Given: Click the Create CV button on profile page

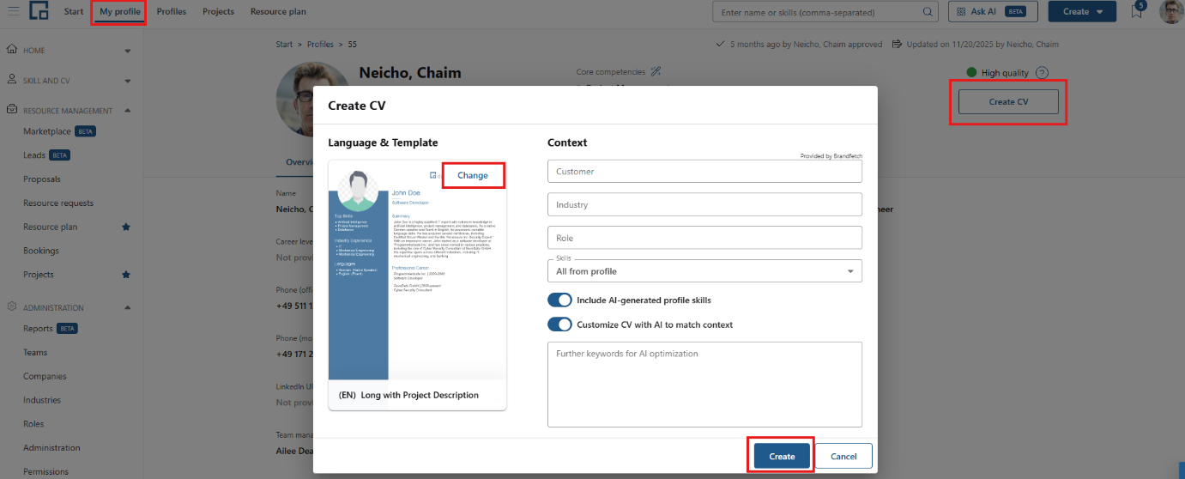Looking at the screenshot, I should 1008,101.
